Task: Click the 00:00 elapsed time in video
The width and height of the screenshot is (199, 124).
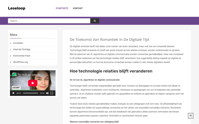Action: point(19,93)
